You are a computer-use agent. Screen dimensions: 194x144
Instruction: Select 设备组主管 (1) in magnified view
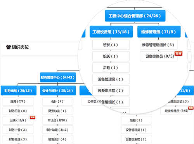111,91
